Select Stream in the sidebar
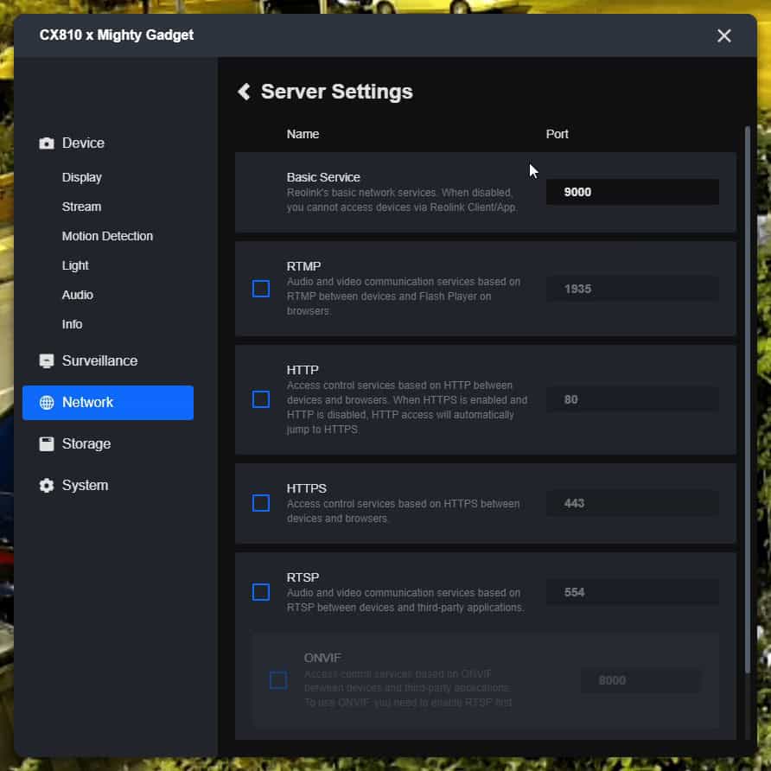This screenshot has width=771, height=771. pos(81,207)
